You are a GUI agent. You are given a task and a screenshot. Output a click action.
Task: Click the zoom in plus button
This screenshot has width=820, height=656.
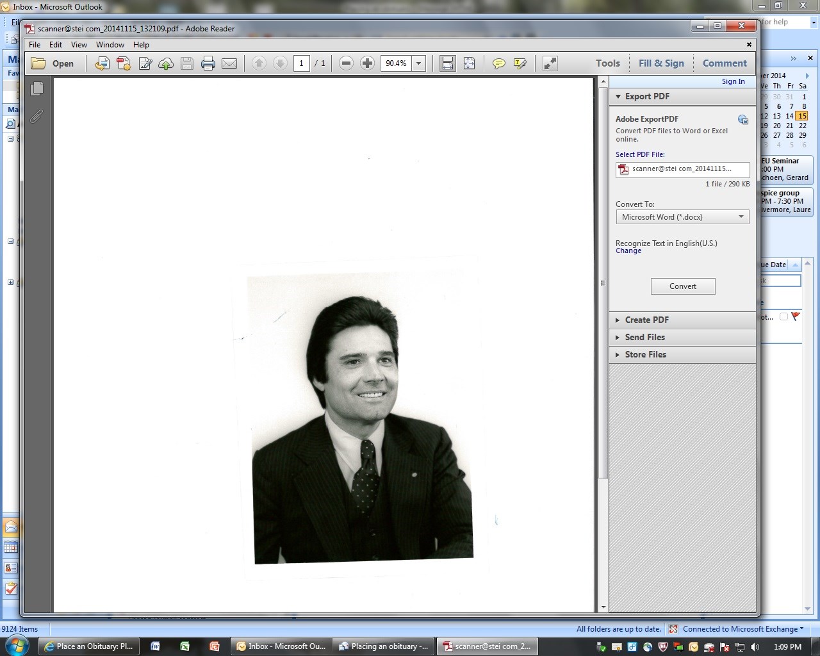367,63
